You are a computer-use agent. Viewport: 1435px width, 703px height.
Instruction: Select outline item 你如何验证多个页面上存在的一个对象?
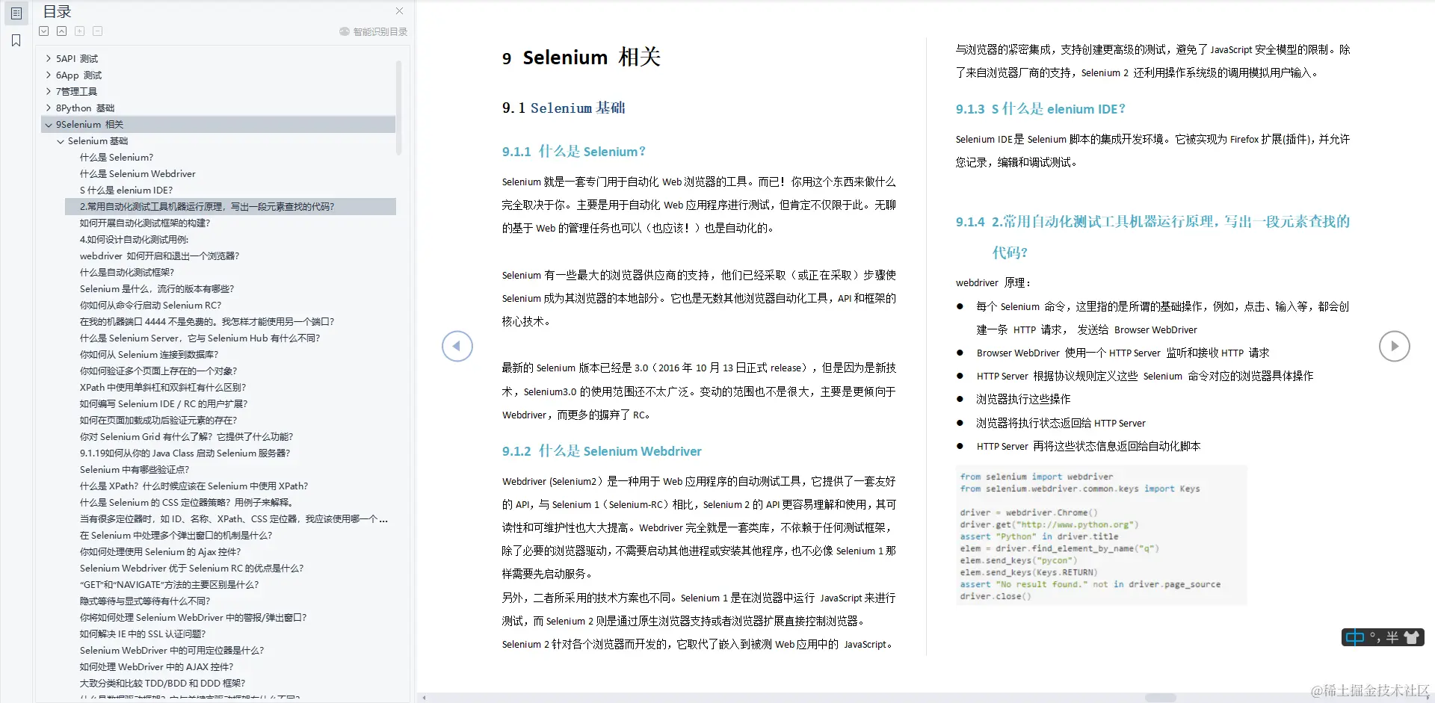[158, 371]
